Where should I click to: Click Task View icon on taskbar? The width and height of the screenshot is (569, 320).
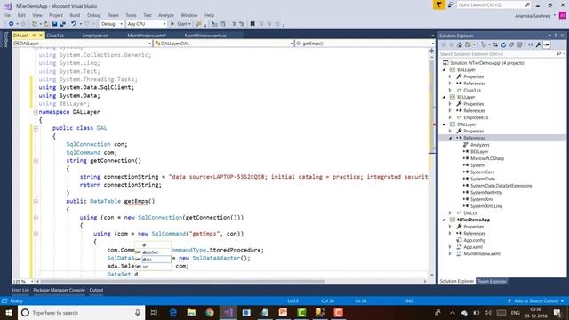coord(154,312)
